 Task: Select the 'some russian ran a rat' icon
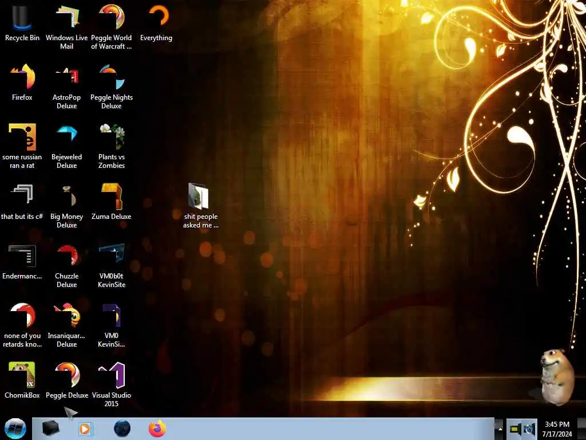(x=22, y=146)
